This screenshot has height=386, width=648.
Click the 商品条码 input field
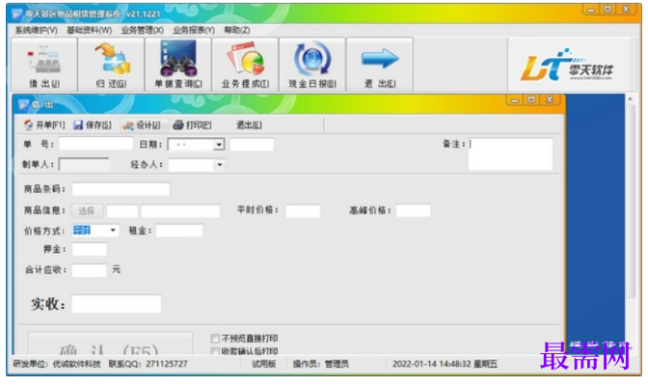(121, 189)
